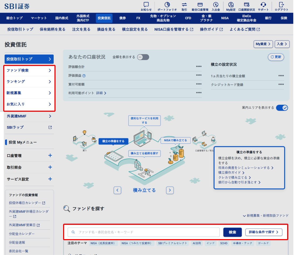Show the previous guide slide arrow
This screenshot has width=302, height=255.
pos(118,190)
